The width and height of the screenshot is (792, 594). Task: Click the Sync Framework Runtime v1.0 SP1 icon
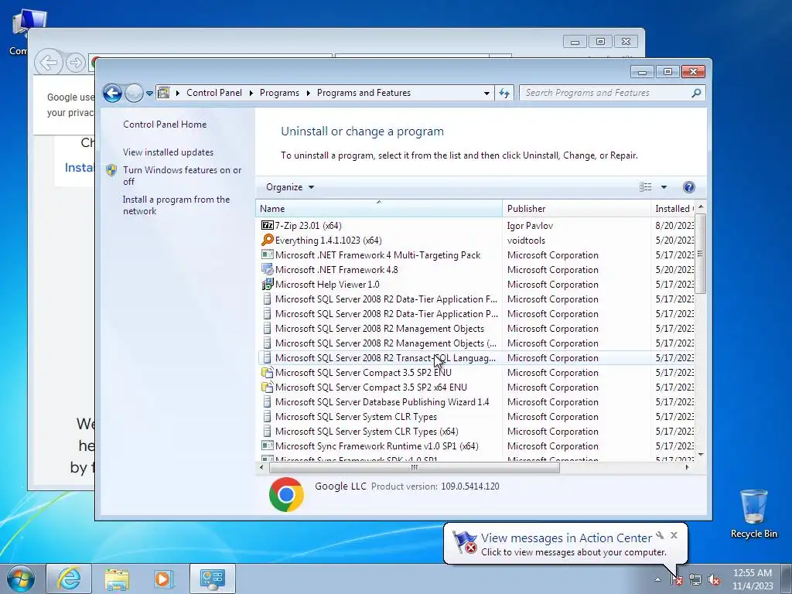click(x=267, y=445)
